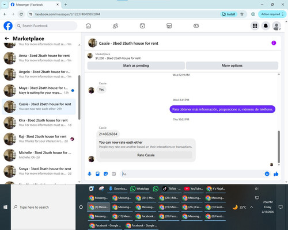Open Maye's unread conversation
This screenshot has height=230, width=288.
click(39, 90)
